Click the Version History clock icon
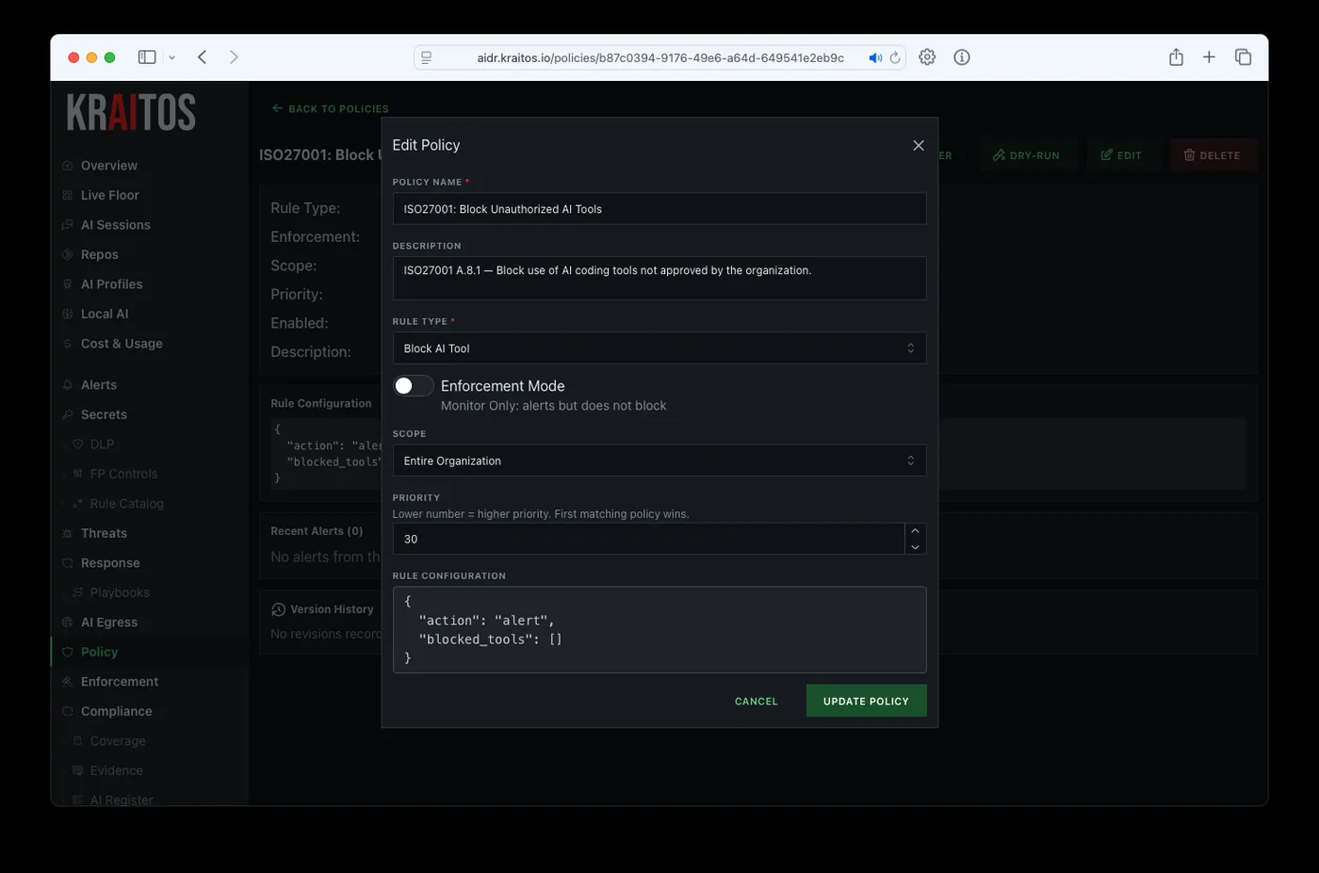Viewport: 1319px width, 873px height. [278, 609]
